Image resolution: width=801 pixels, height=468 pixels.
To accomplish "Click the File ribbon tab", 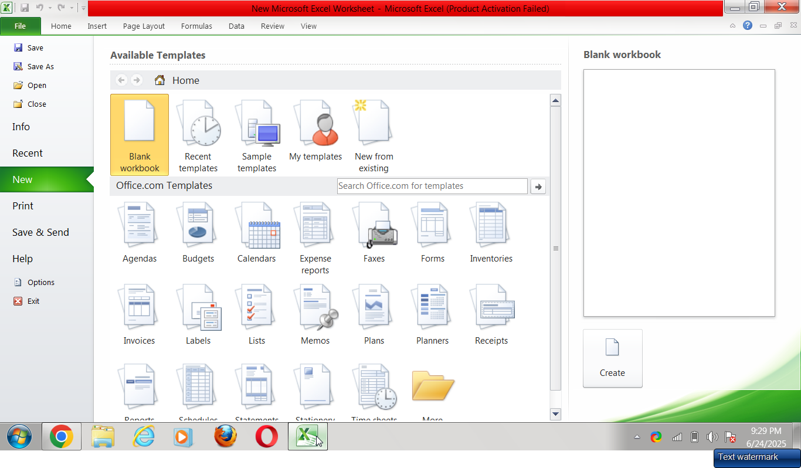I will [21, 26].
